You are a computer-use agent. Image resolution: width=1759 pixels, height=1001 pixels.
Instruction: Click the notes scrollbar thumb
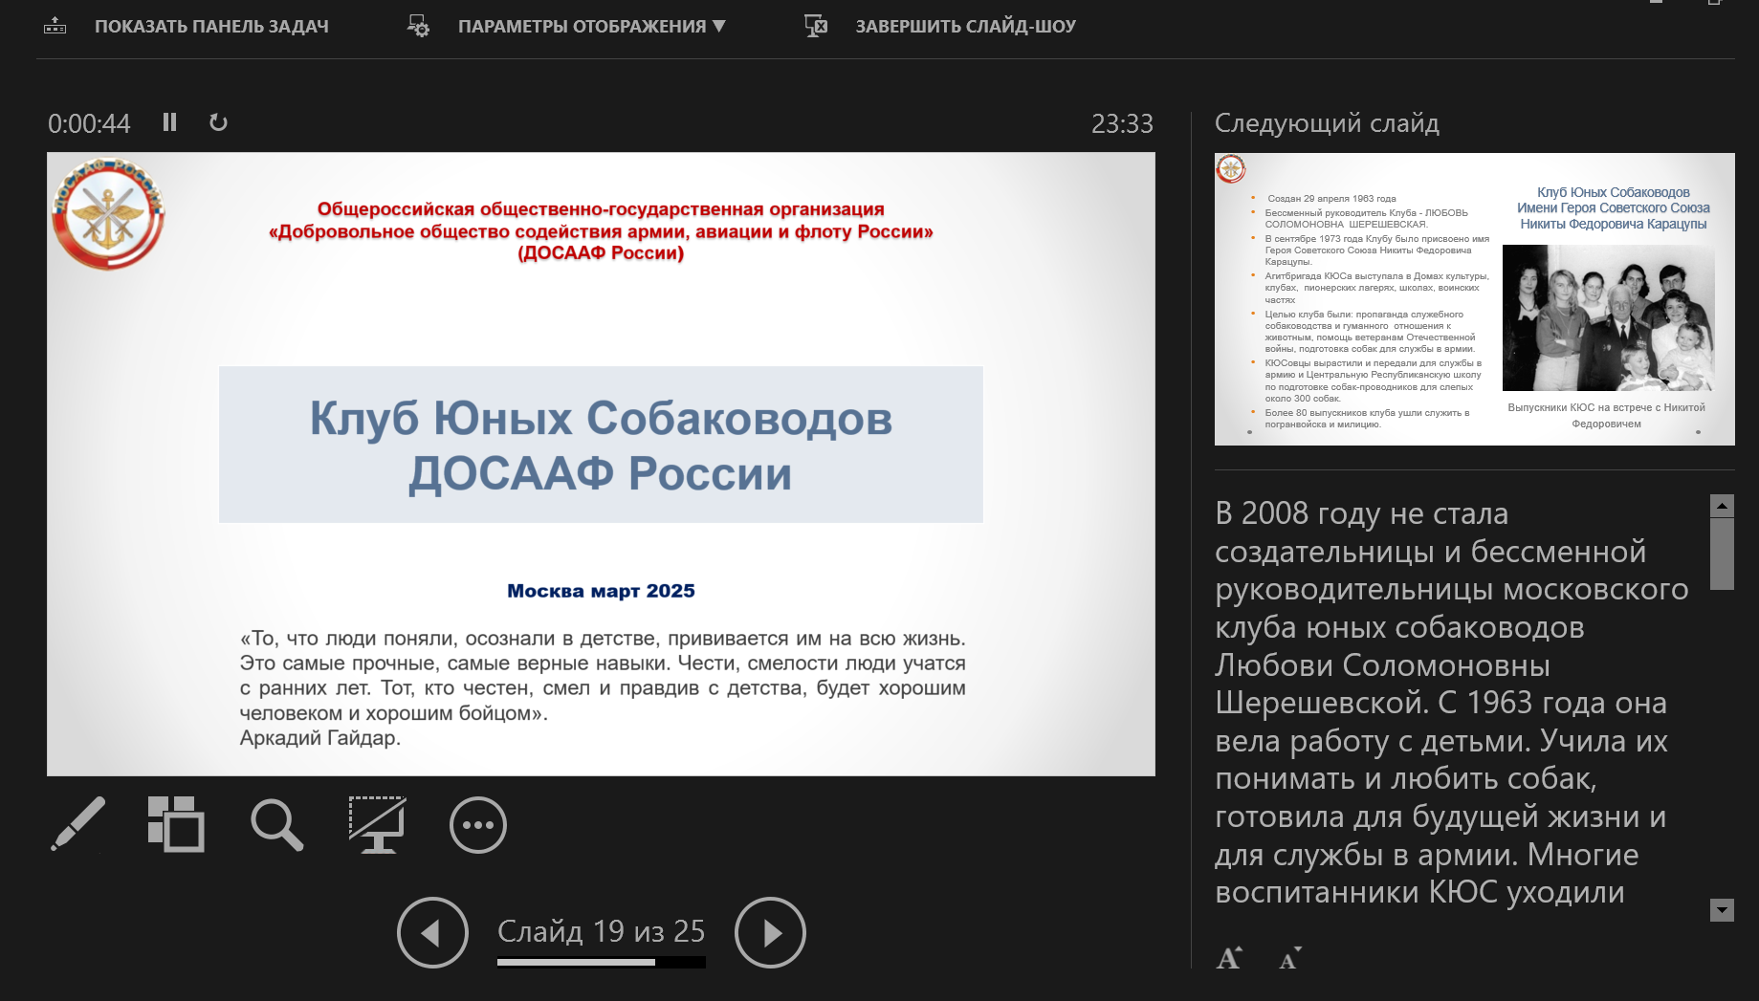(1722, 554)
